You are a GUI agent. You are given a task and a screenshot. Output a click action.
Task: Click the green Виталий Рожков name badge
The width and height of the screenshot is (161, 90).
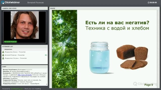pos(10,42)
